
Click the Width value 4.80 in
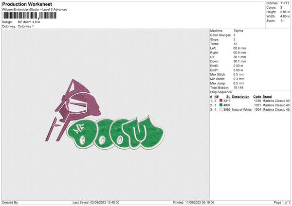click(285, 17)
